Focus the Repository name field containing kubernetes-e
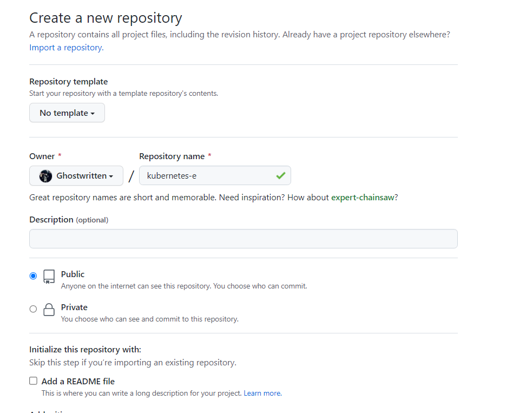The height and width of the screenshot is (413, 526). pyautogui.click(x=215, y=175)
